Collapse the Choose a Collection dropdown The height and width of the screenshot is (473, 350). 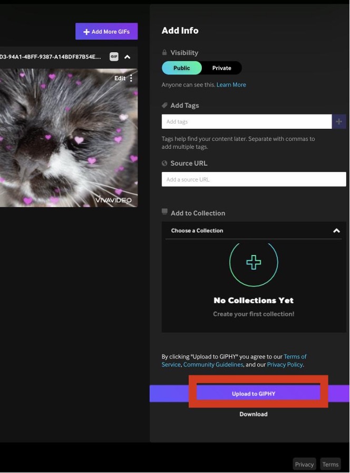[336, 231]
